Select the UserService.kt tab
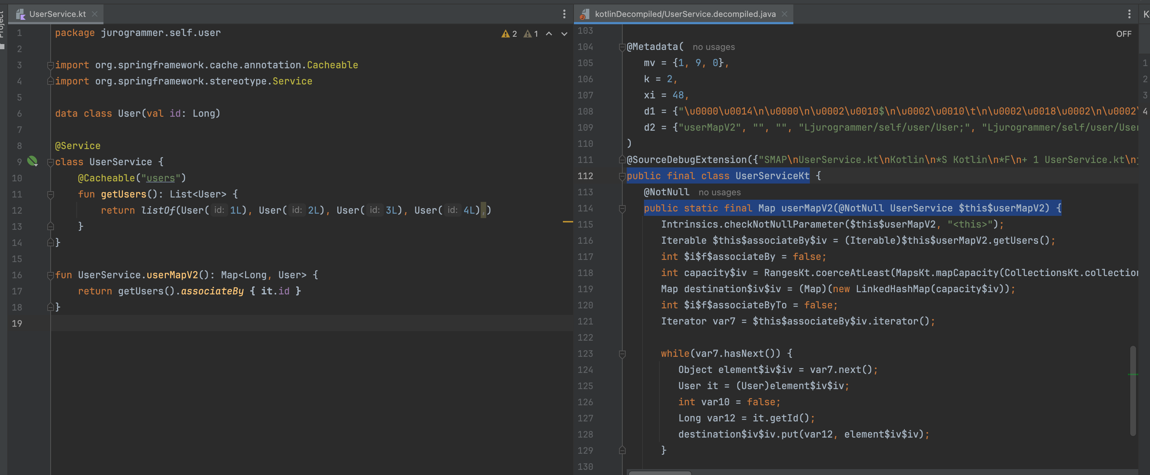1150x475 pixels. click(57, 14)
